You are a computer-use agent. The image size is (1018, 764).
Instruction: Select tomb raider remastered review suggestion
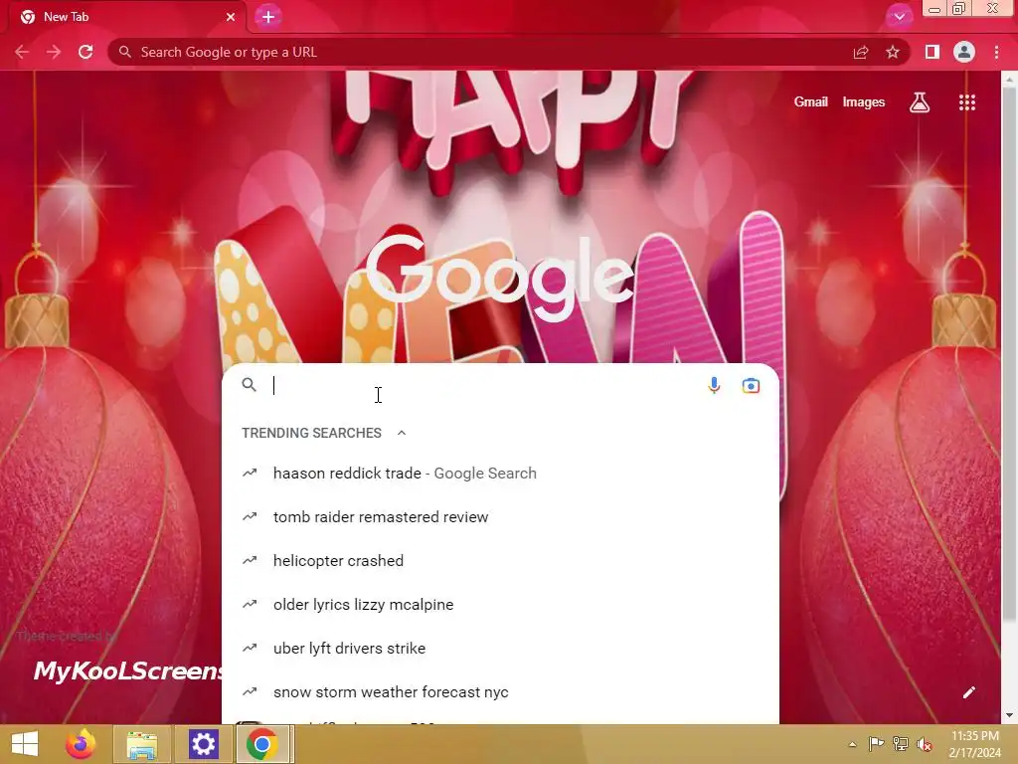coord(500,517)
